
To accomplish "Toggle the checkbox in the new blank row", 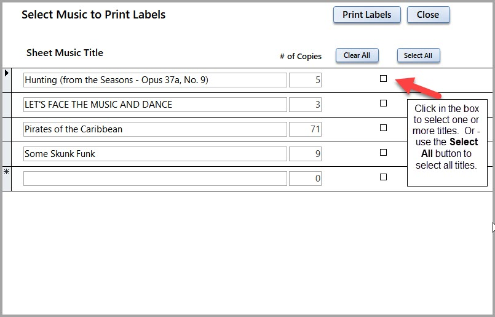I will [x=384, y=177].
